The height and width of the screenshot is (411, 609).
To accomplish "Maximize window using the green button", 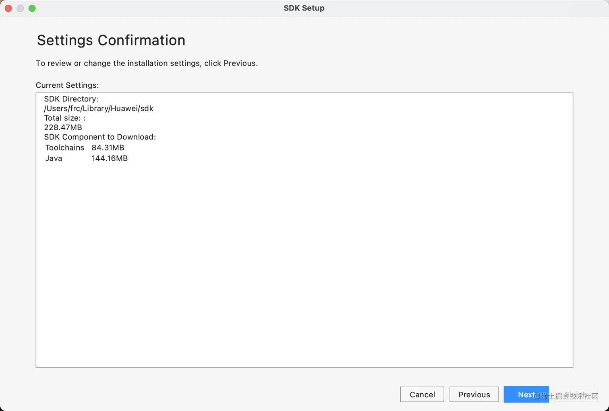I will (32, 8).
